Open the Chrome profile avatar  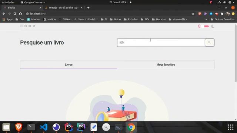[228, 14]
